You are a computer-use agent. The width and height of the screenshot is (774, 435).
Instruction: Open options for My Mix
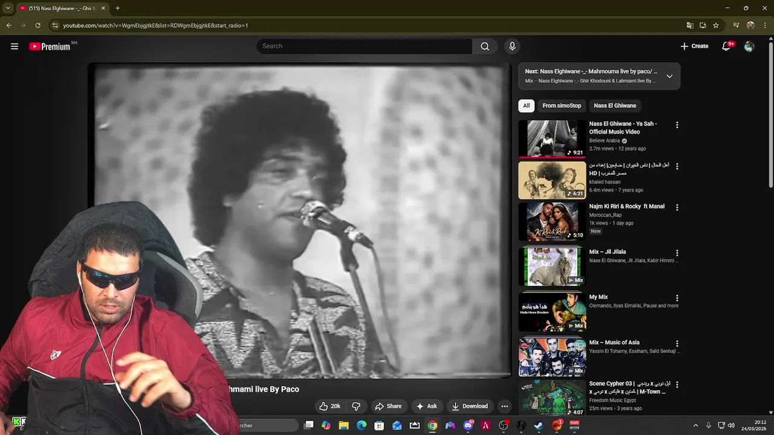pyautogui.click(x=677, y=298)
